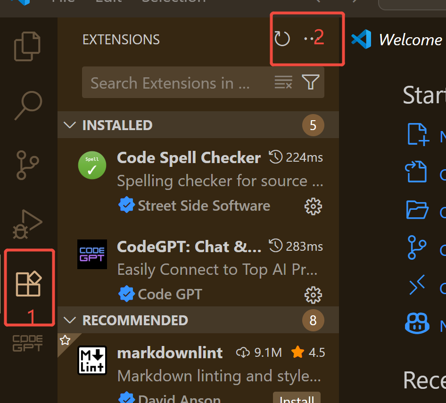Open Extensions views and more actions menu
The height and width of the screenshot is (403, 446).
tap(309, 39)
